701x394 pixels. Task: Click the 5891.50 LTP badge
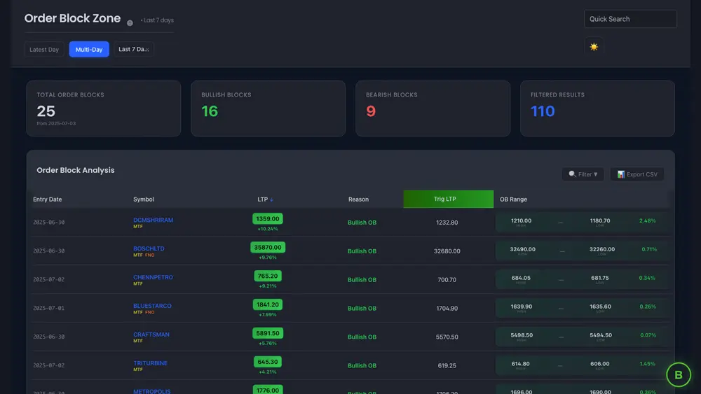click(267, 333)
